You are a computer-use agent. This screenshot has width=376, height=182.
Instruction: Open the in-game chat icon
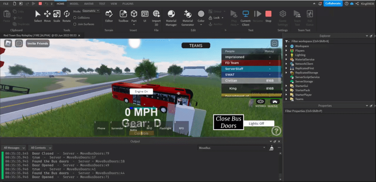click(19, 43)
